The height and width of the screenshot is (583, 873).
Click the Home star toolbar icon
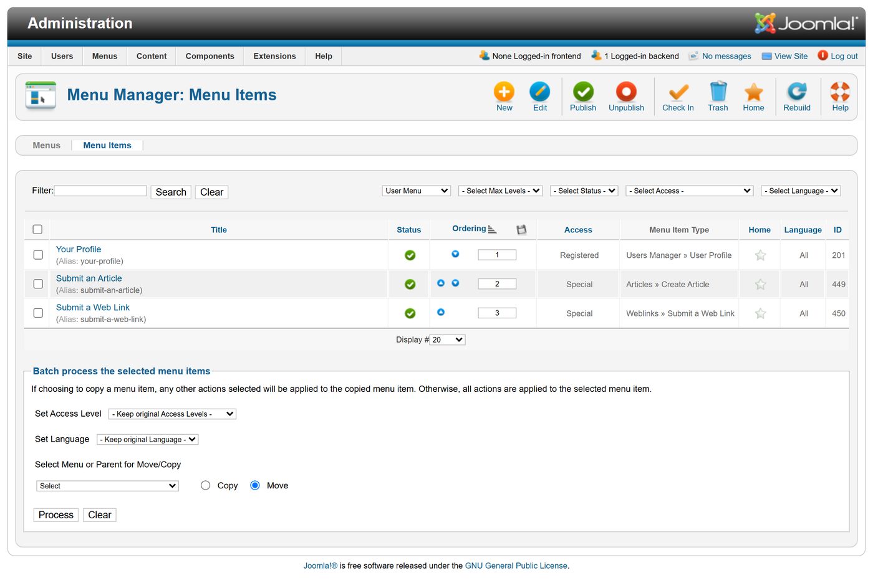coord(753,92)
